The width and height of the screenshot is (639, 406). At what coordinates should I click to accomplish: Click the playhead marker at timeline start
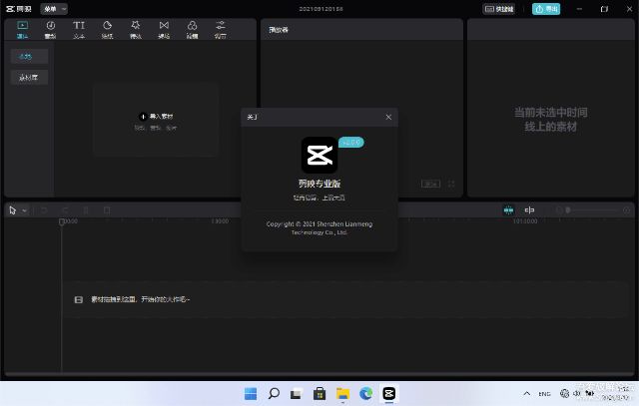(x=62, y=221)
